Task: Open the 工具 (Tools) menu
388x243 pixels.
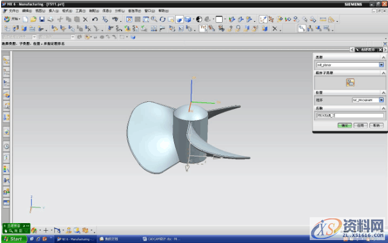Action: click(80, 11)
